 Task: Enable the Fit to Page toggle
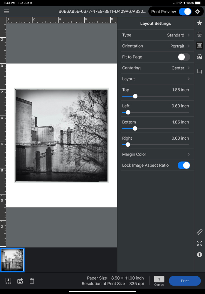point(184,57)
